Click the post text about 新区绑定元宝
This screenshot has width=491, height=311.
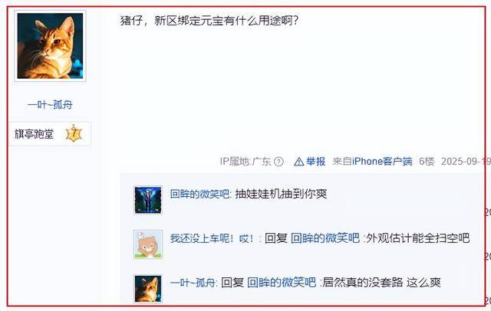point(209,21)
